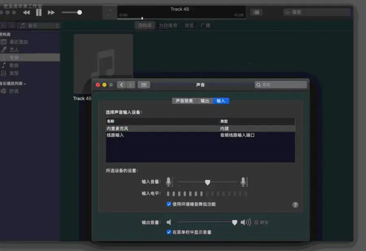Open the 为你推荐 tab in iTunes
366x251 pixels.
[168, 26]
